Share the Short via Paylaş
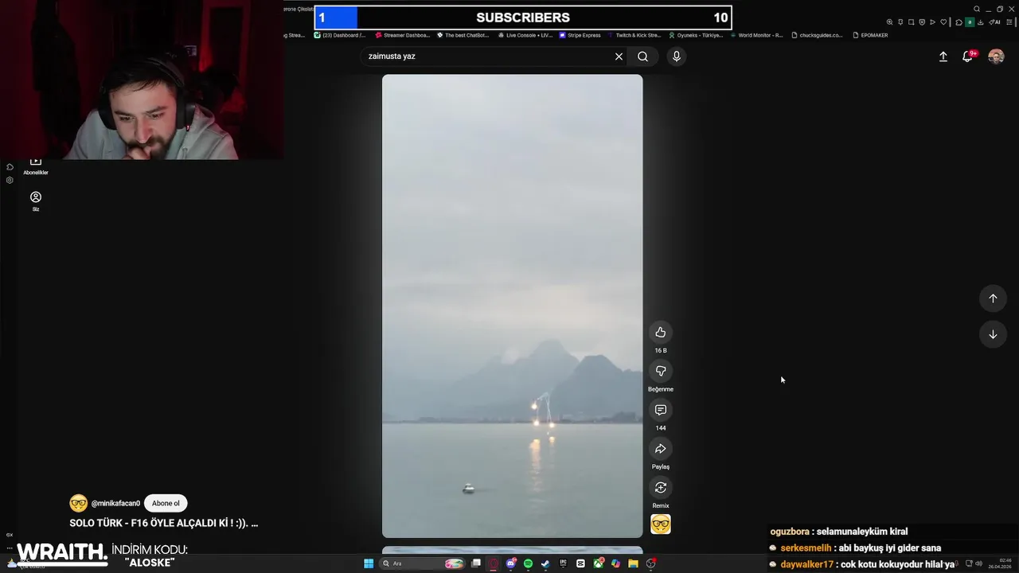 pos(660,449)
